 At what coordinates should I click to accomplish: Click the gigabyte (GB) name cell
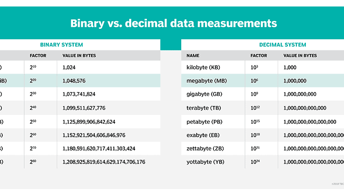point(204,94)
